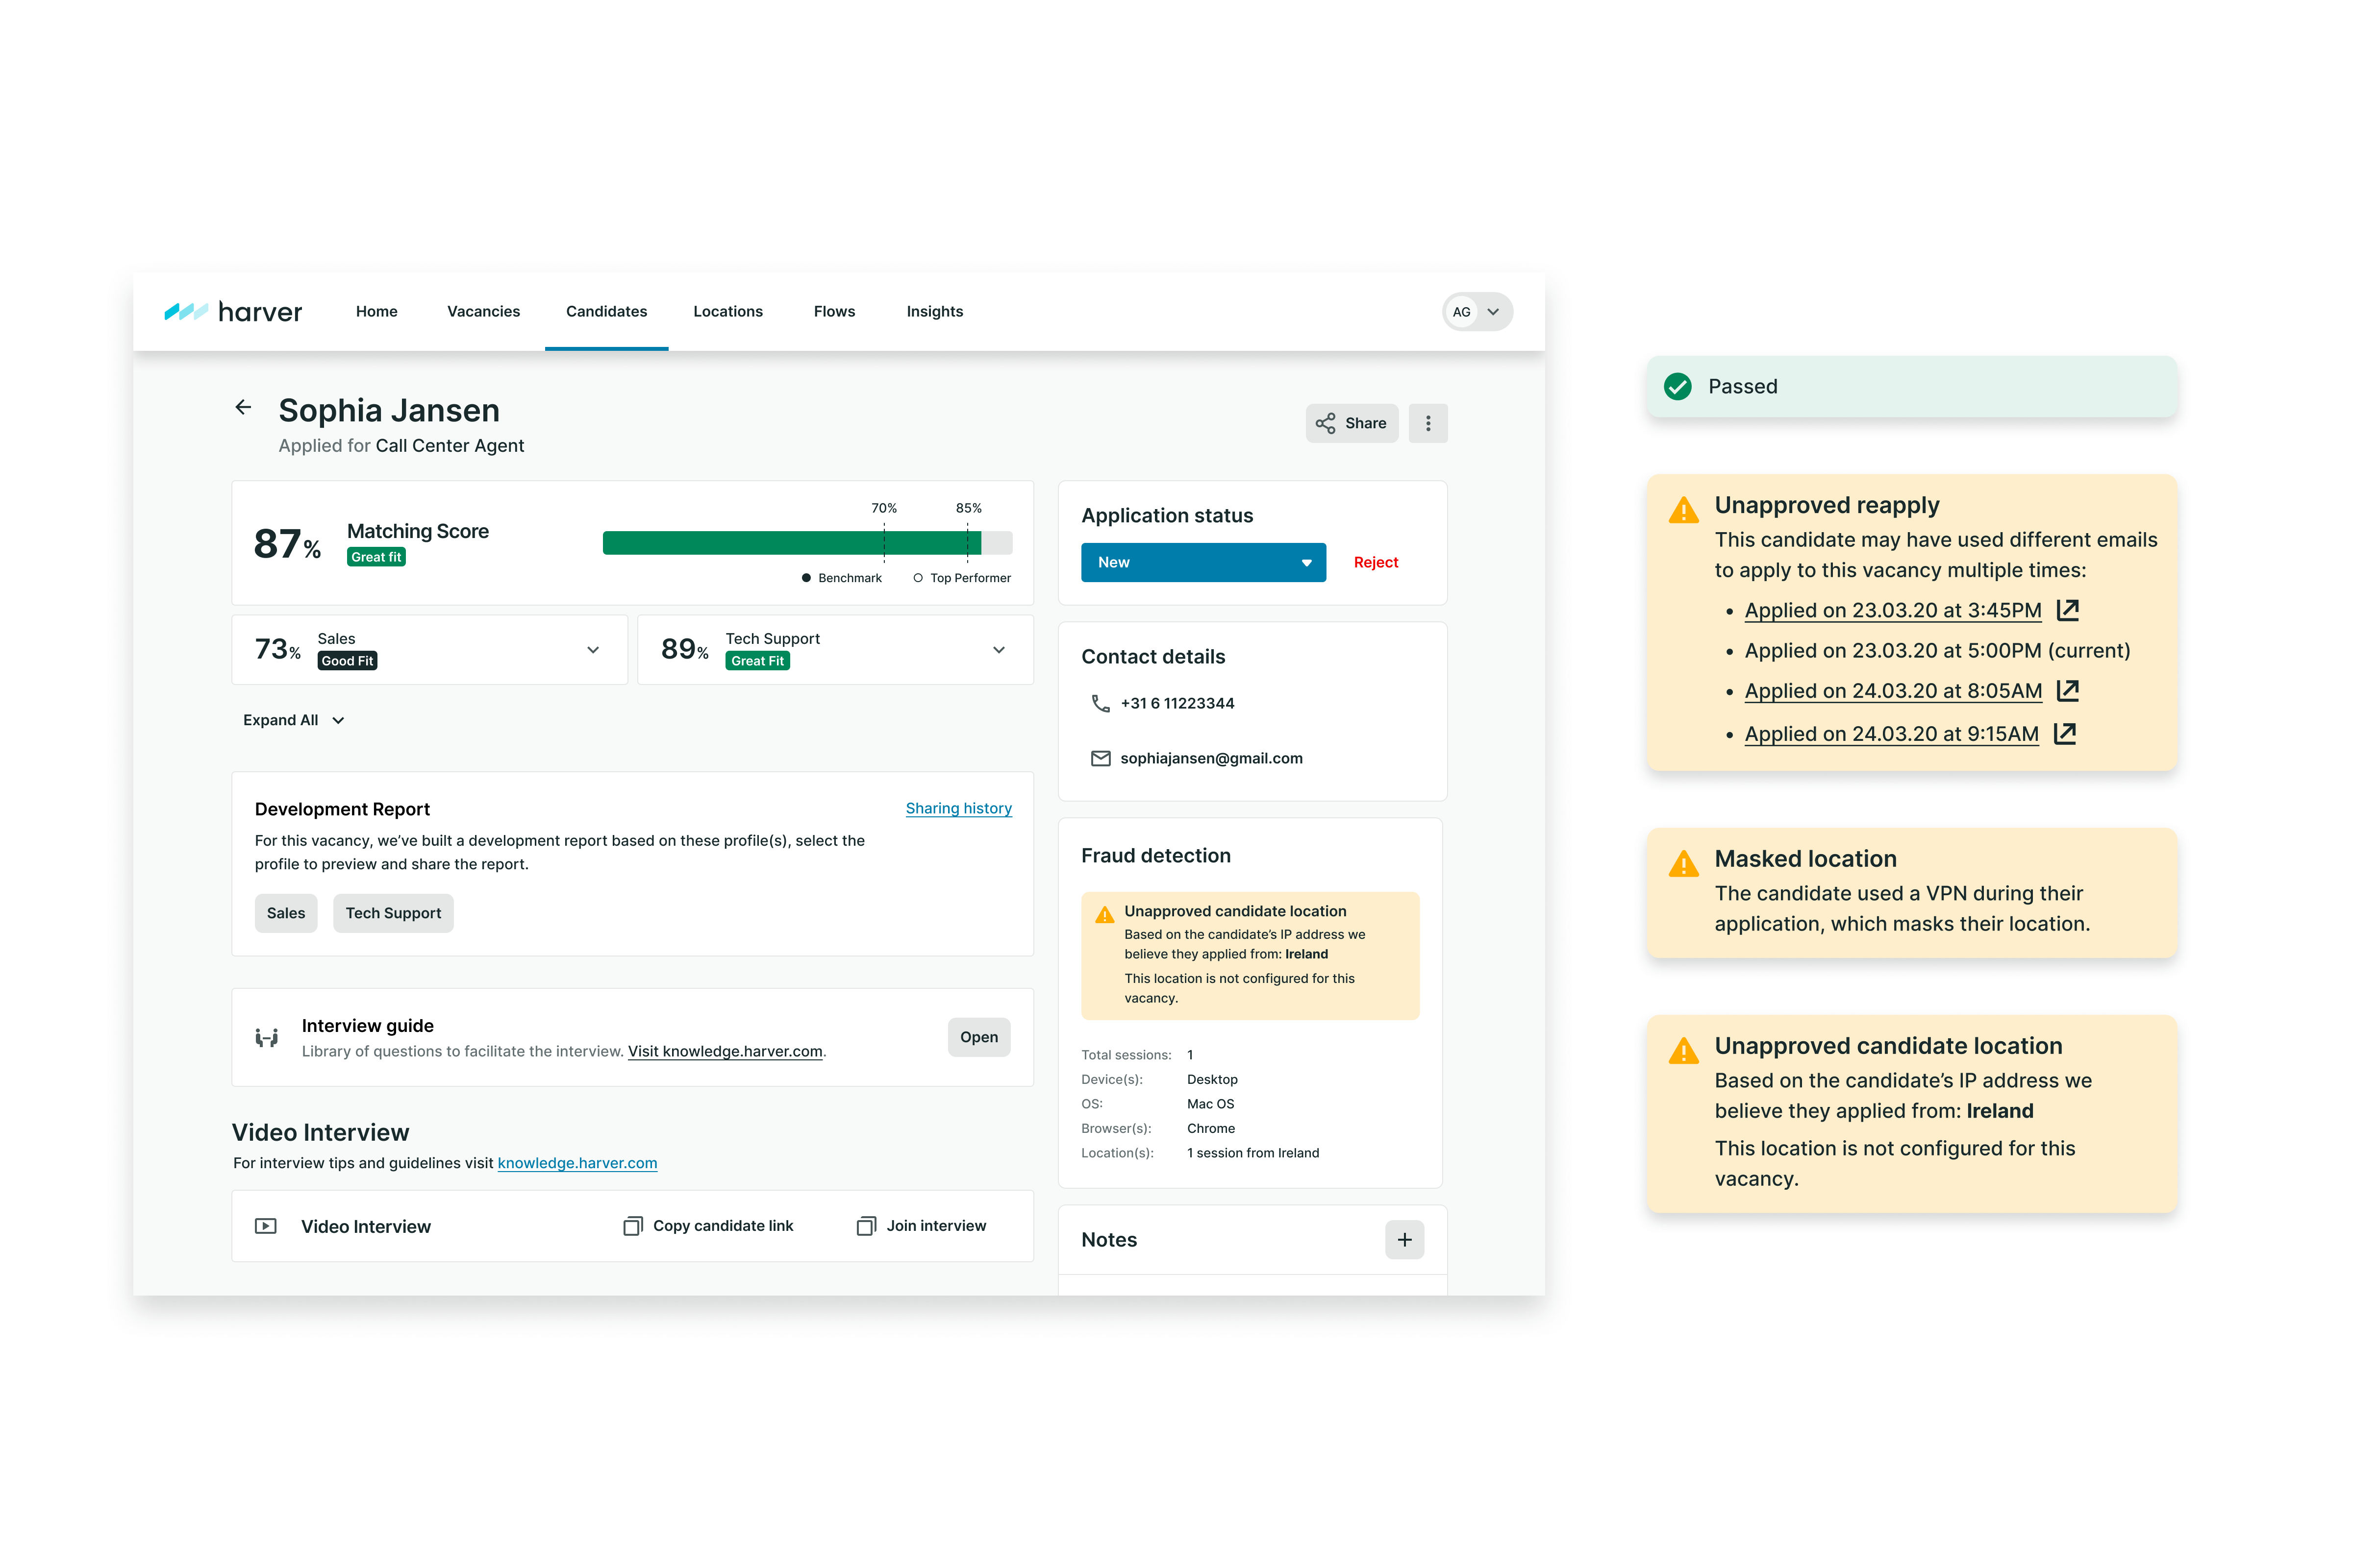Viewport: 2353px width, 1568px height.
Task: Click the Benchmark legend entry
Action: (841, 578)
